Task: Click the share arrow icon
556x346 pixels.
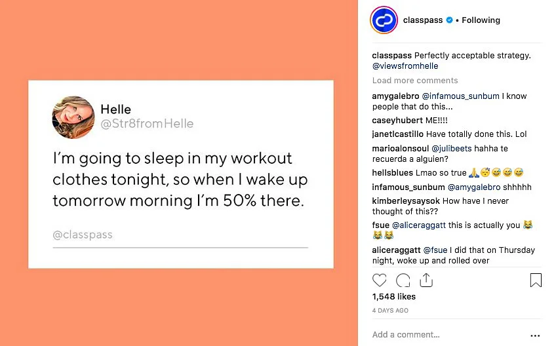Action: [426, 280]
